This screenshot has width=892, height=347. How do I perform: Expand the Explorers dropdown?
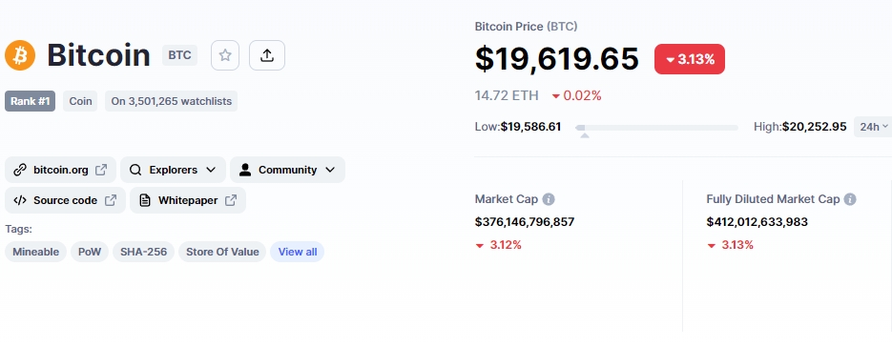click(x=173, y=170)
